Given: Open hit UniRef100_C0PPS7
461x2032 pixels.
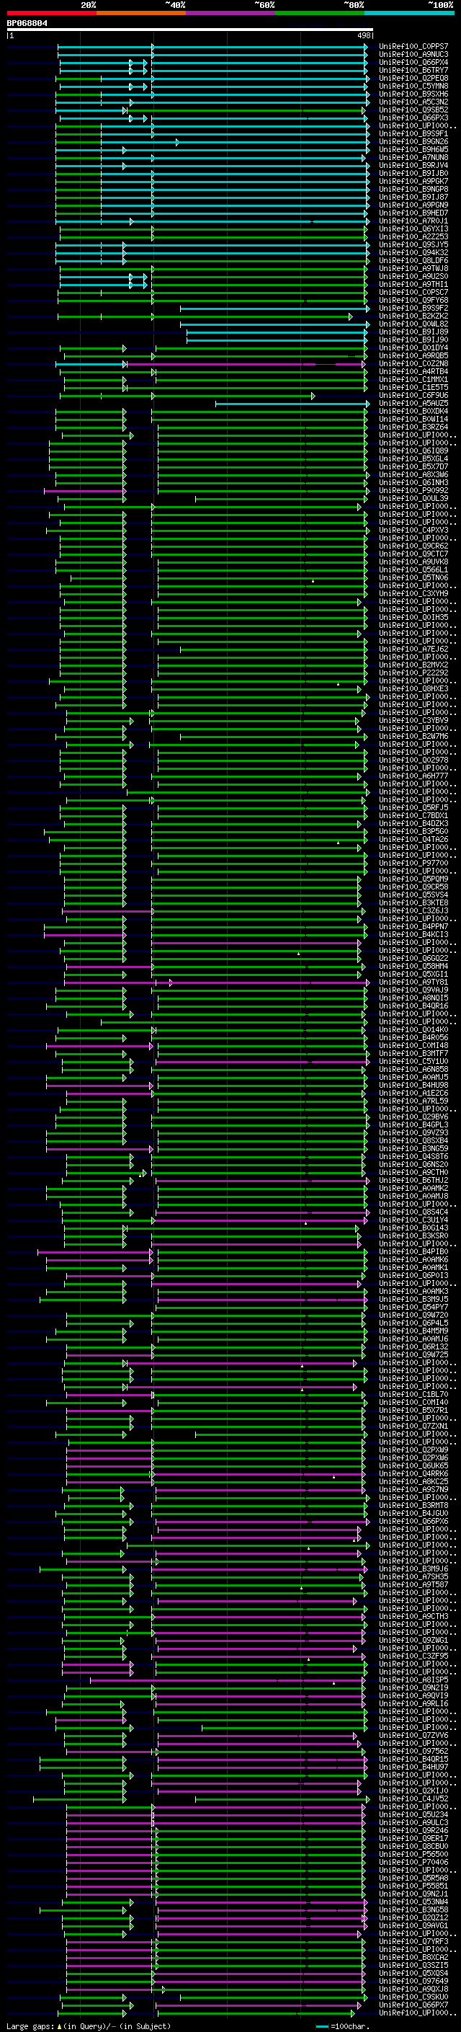Looking at the screenshot, I should click(413, 47).
